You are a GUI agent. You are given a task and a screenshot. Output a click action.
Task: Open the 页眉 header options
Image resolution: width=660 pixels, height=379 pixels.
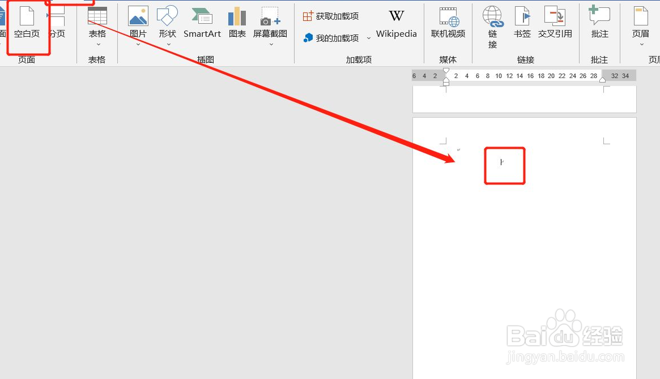(641, 22)
